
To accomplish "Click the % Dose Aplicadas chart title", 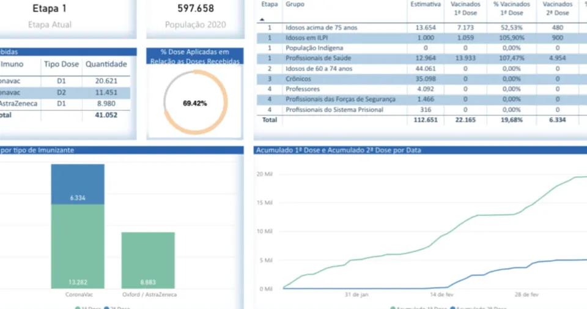I will 195,56.
